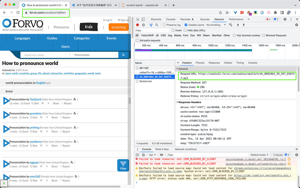This screenshot has height=188, width=300.
Task: Import a HAR file
Action: [x=238, y=25]
